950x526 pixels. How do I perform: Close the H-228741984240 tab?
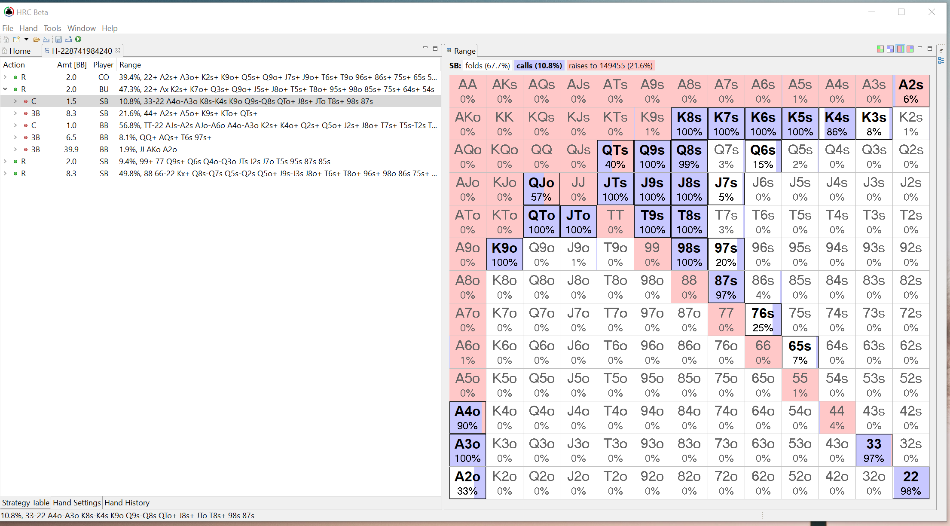pyautogui.click(x=118, y=51)
